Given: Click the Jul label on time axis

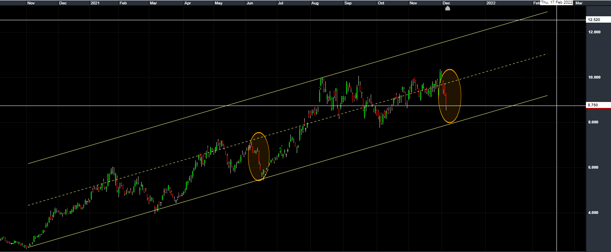Looking at the screenshot, I should click(x=280, y=3).
